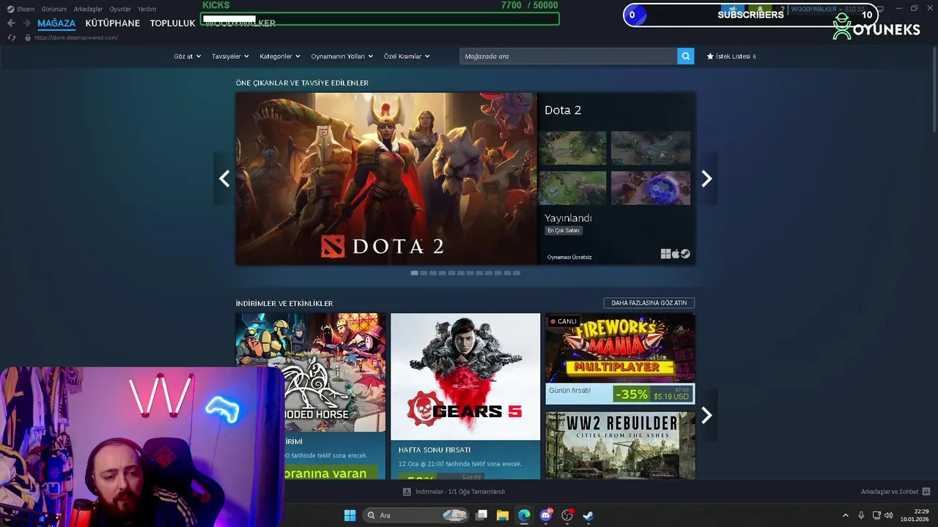Switch to the MAĞAZA tab
The width and height of the screenshot is (938, 527).
tap(56, 23)
